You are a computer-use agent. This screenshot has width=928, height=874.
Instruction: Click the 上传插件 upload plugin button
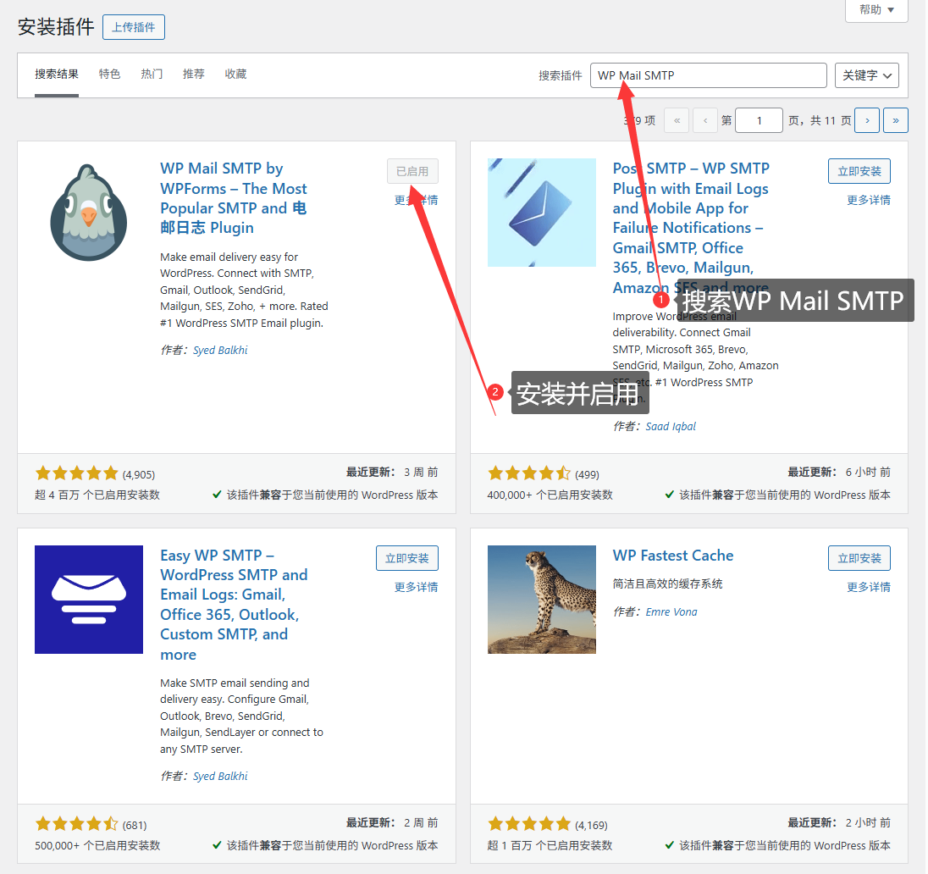click(x=134, y=27)
